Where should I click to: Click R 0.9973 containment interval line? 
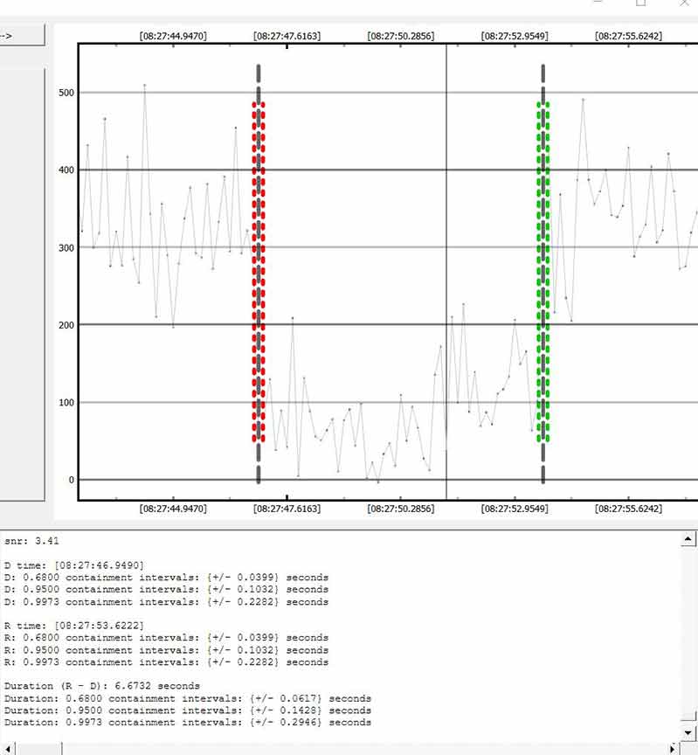click(x=166, y=662)
